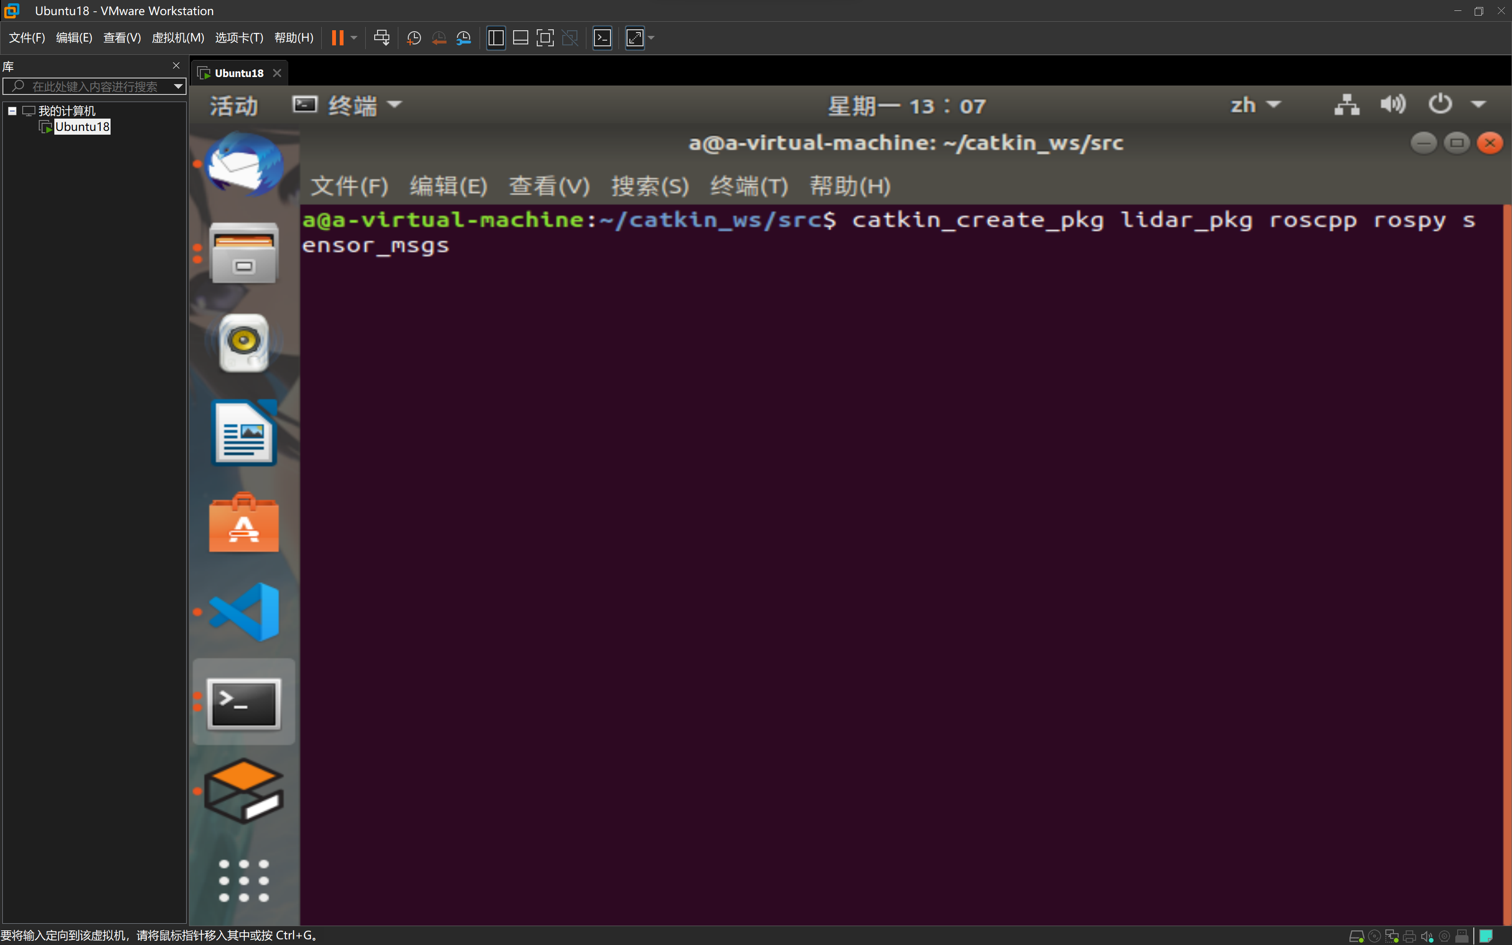Image resolution: width=1512 pixels, height=945 pixels.
Task: Open VMware 选项卡(T) menu
Action: (239, 37)
